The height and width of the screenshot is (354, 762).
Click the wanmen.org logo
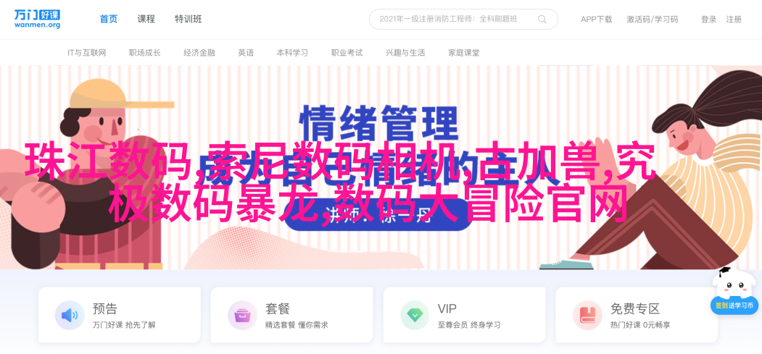pos(37,18)
